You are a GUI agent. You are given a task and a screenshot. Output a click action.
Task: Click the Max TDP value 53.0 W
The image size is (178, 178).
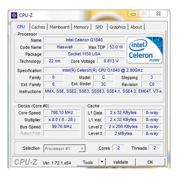pos(116,47)
